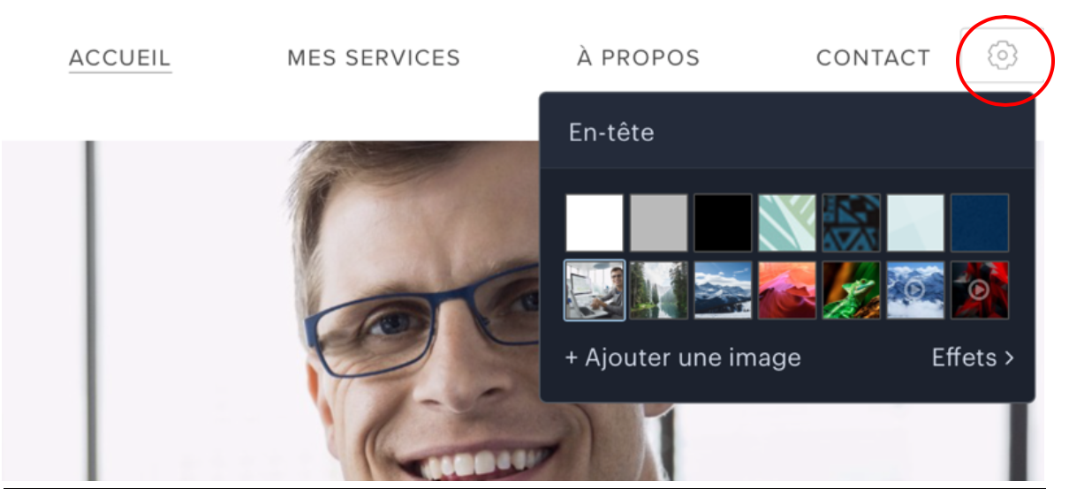This screenshot has width=1069, height=489.
Task: Select the pale mint background swatch
Action: click(915, 222)
